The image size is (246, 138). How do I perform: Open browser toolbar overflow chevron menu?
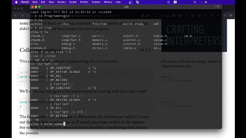point(224,15)
